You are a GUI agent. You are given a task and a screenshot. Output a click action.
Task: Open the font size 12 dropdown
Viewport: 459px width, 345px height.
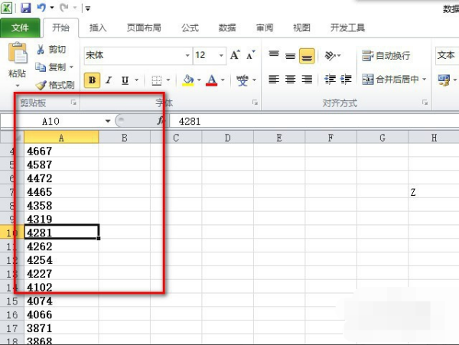click(x=221, y=55)
